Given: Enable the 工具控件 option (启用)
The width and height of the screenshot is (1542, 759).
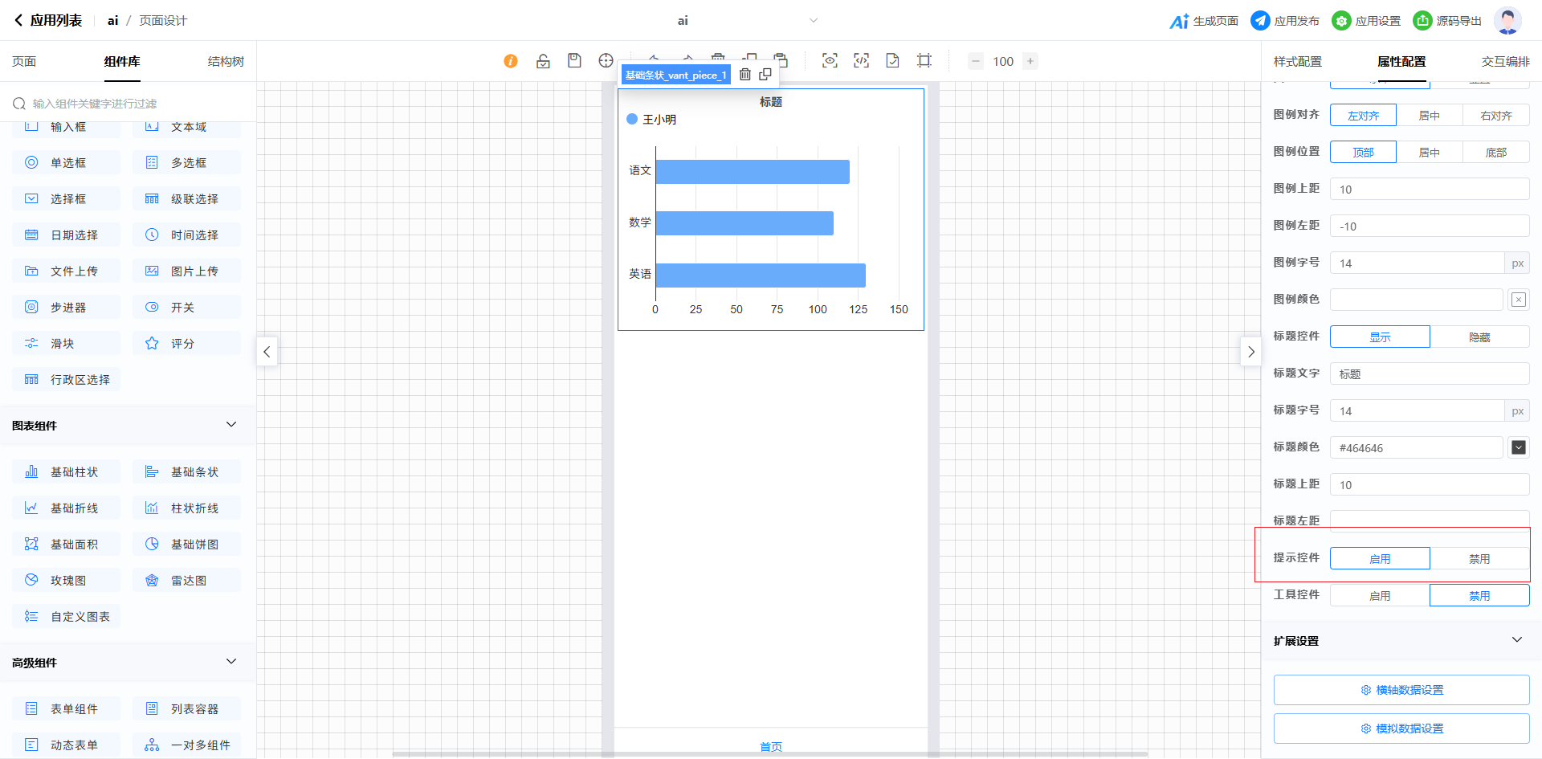Looking at the screenshot, I should click(1380, 596).
